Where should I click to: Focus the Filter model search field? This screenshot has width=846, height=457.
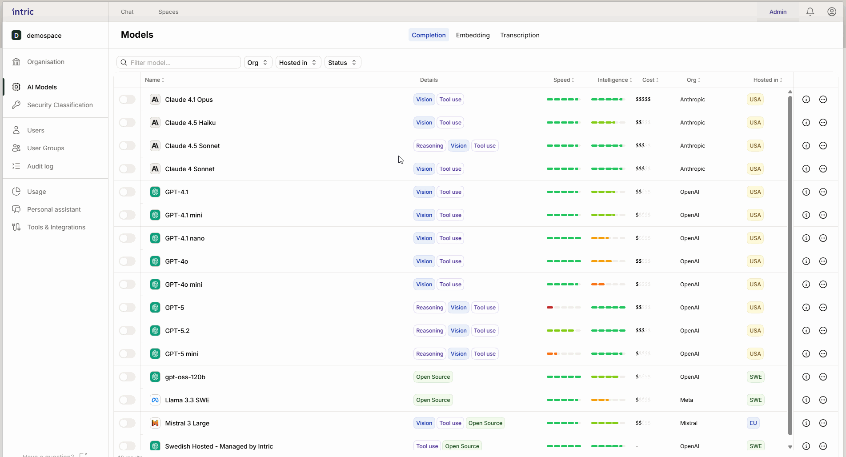pyautogui.click(x=183, y=63)
